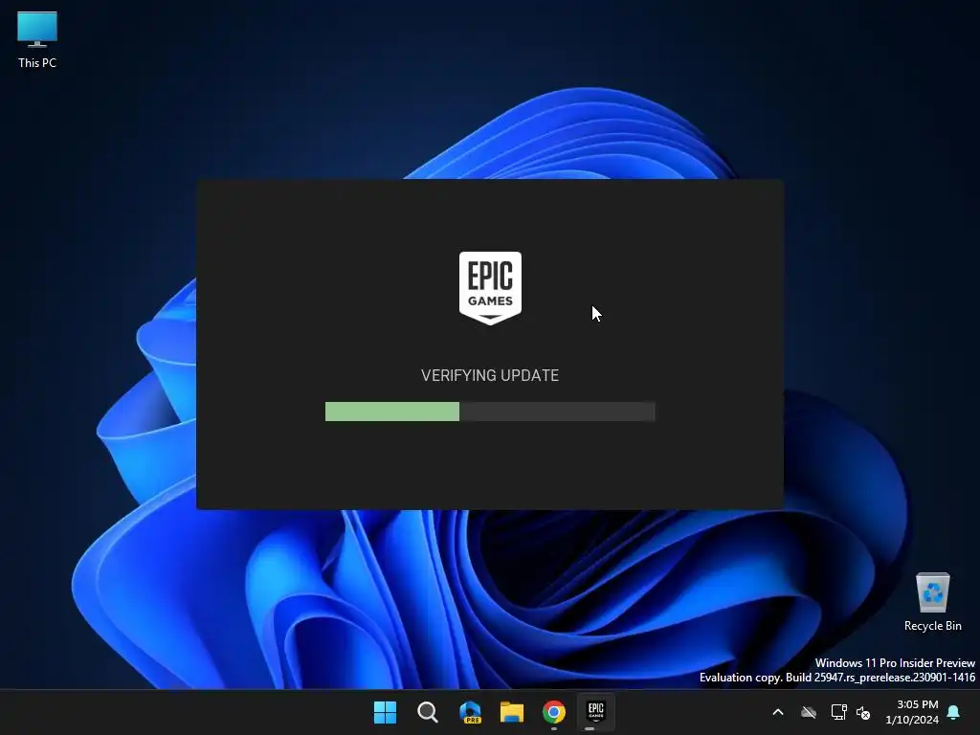This screenshot has width=980, height=735.
Task: Click the muted volume tray icon
Action: [x=863, y=712]
